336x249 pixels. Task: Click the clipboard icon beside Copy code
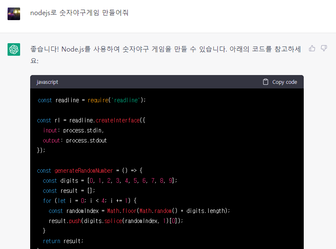(x=266, y=82)
